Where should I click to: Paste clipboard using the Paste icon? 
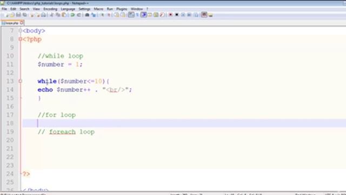click(x=64, y=15)
